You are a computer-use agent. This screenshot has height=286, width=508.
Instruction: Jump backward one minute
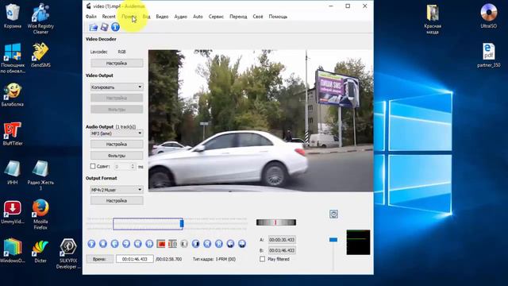[x=230, y=244]
